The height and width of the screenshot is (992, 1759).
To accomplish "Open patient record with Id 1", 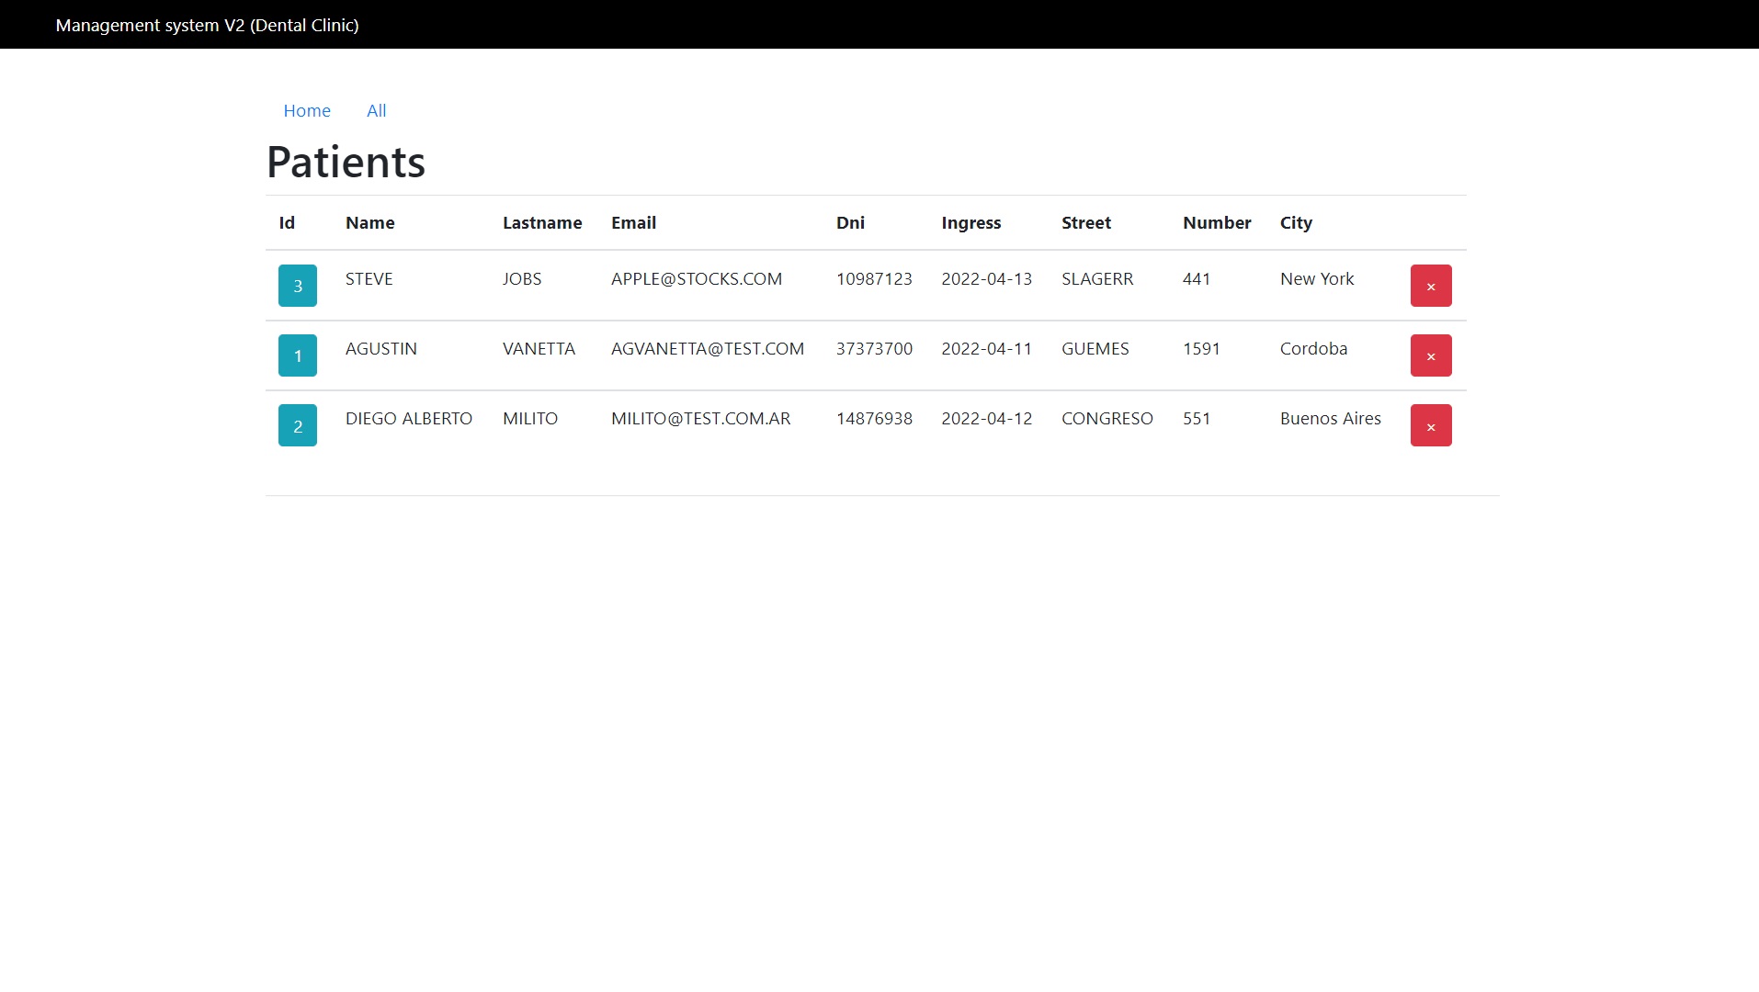I will (x=298, y=355).
